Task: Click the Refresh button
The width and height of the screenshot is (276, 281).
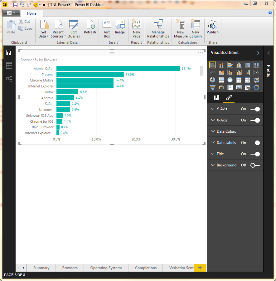Action: [x=90, y=27]
